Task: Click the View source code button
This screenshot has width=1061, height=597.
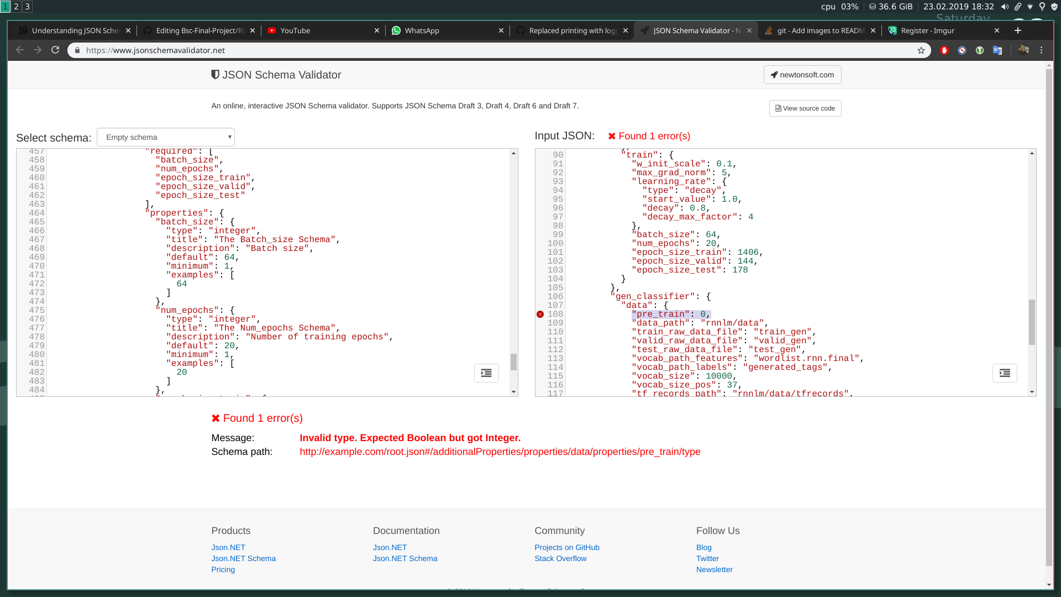Action: tap(805, 108)
